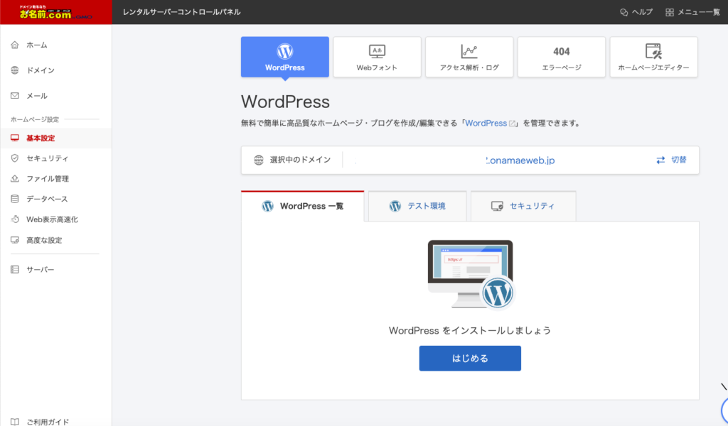Click the globe icon beside 選択中のドメイン
This screenshot has width=728, height=426.
coord(259,160)
